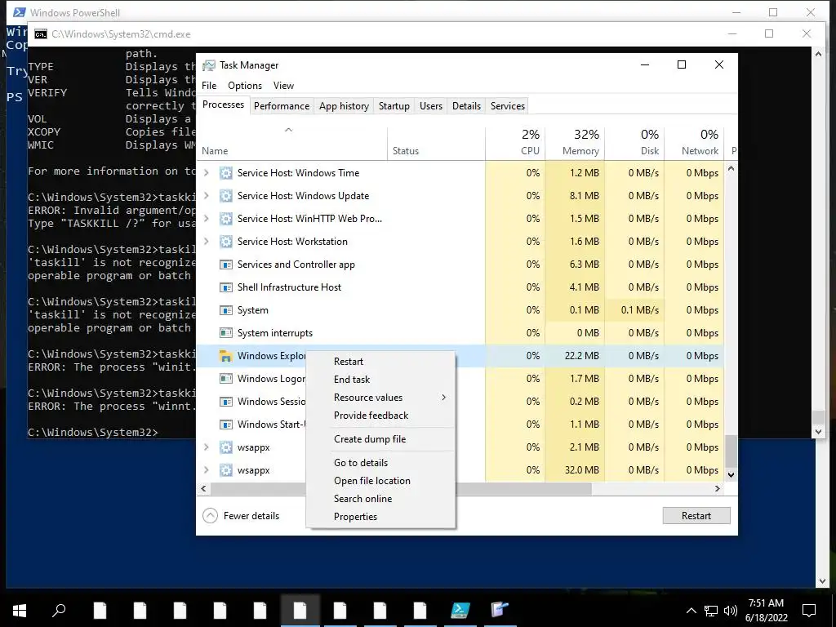Image resolution: width=836 pixels, height=627 pixels.
Task: Switch to the Startup tab
Action: 394,106
